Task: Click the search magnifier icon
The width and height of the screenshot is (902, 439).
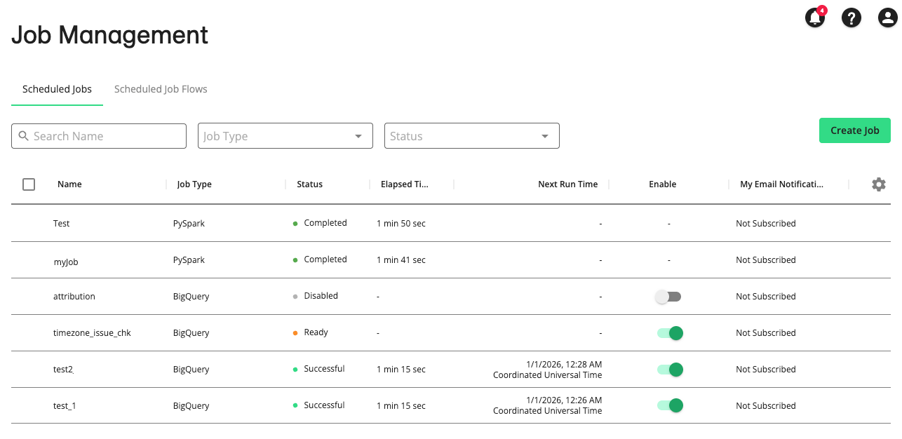Action: point(23,135)
